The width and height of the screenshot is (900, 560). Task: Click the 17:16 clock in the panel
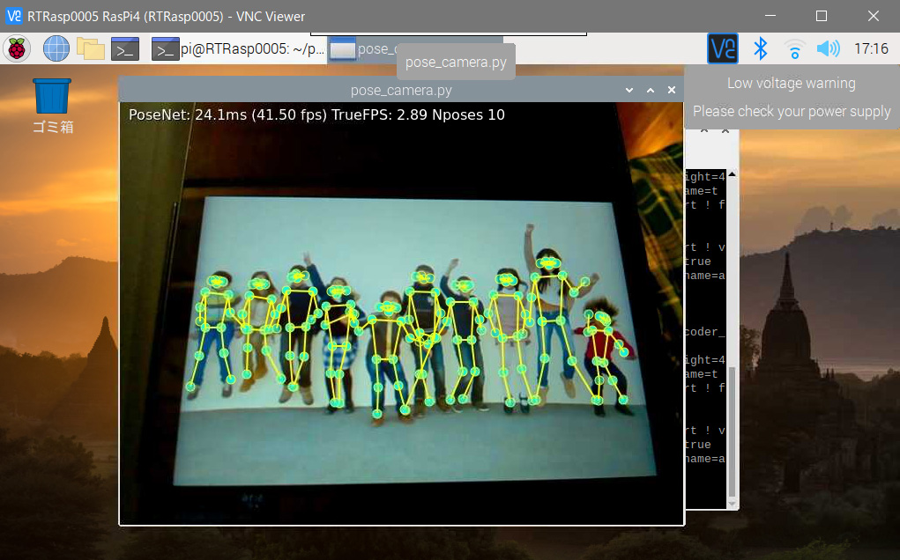(x=871, y=49)
